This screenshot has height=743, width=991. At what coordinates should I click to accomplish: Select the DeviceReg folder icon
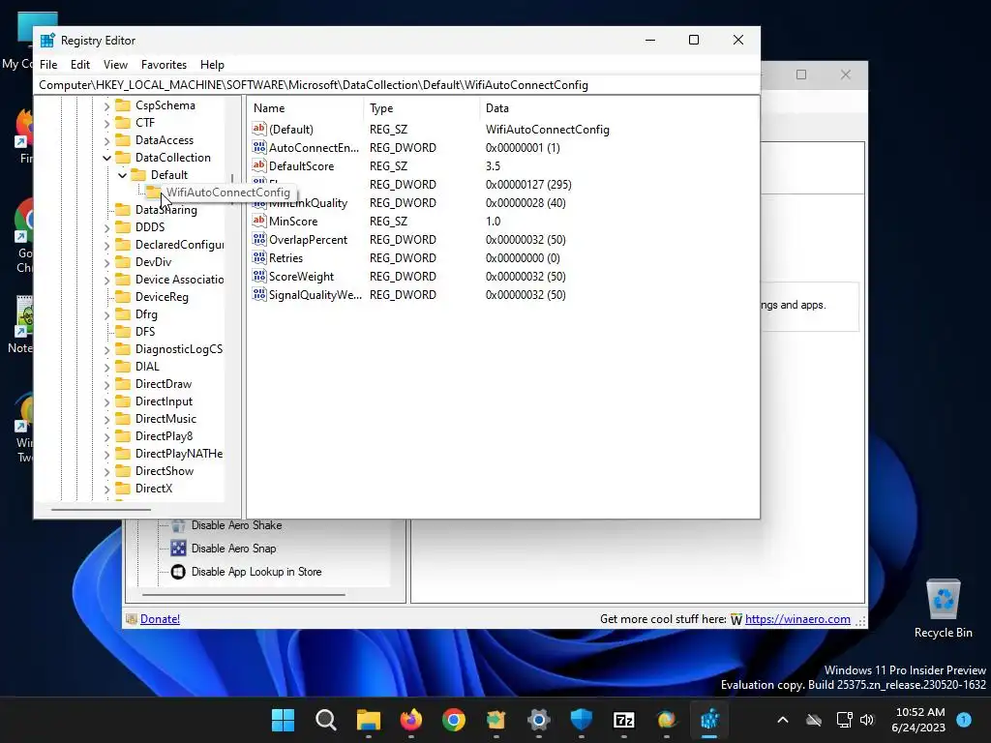123,296
